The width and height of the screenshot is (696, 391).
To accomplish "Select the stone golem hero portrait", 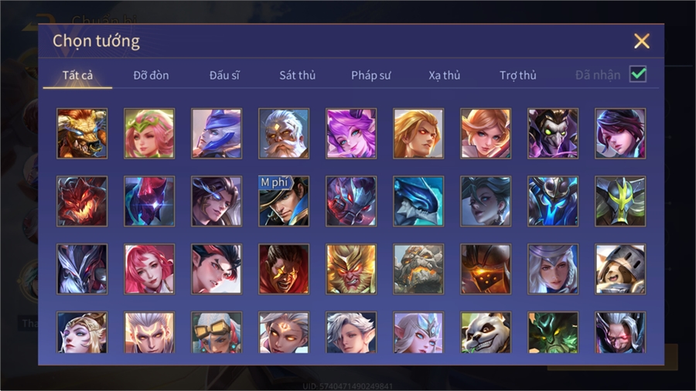I will (418, 269).
